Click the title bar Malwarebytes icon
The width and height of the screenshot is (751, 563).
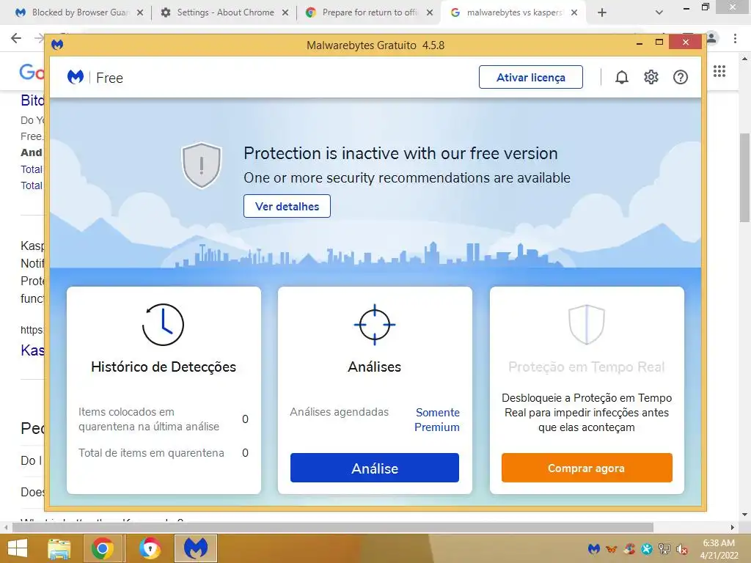(x=57, y=45)
